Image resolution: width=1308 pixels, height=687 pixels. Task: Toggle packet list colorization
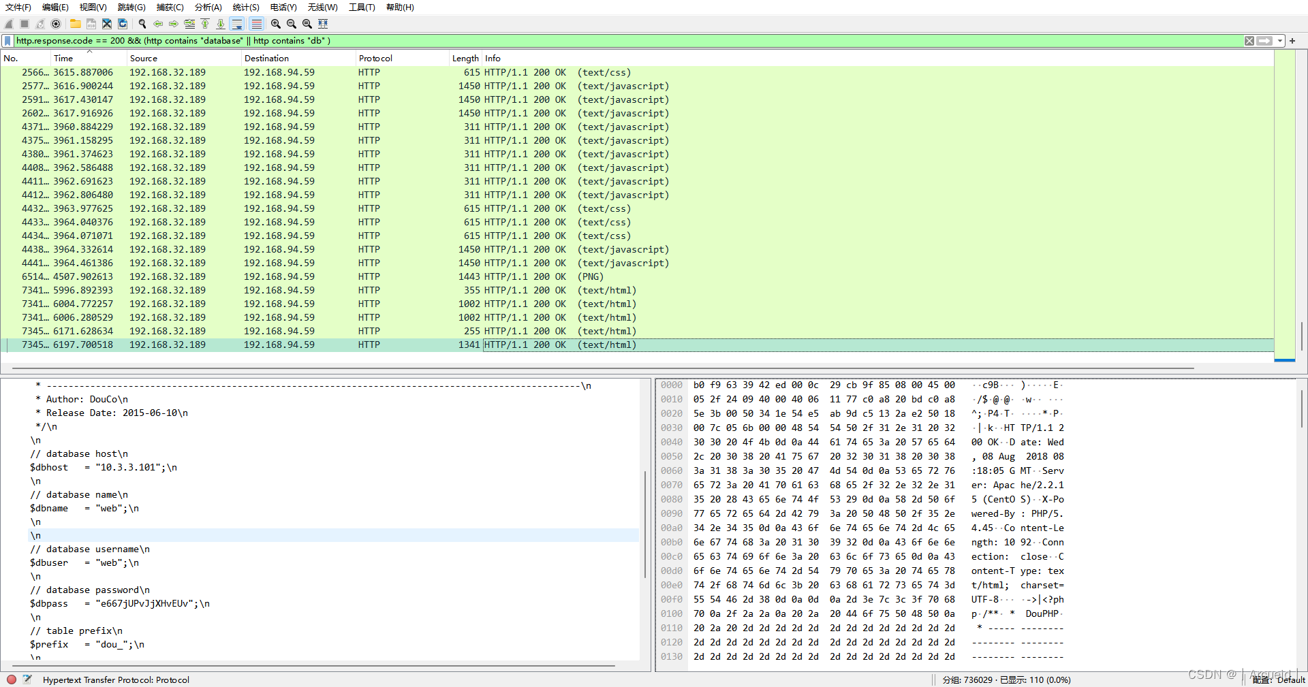pos(256,24)
